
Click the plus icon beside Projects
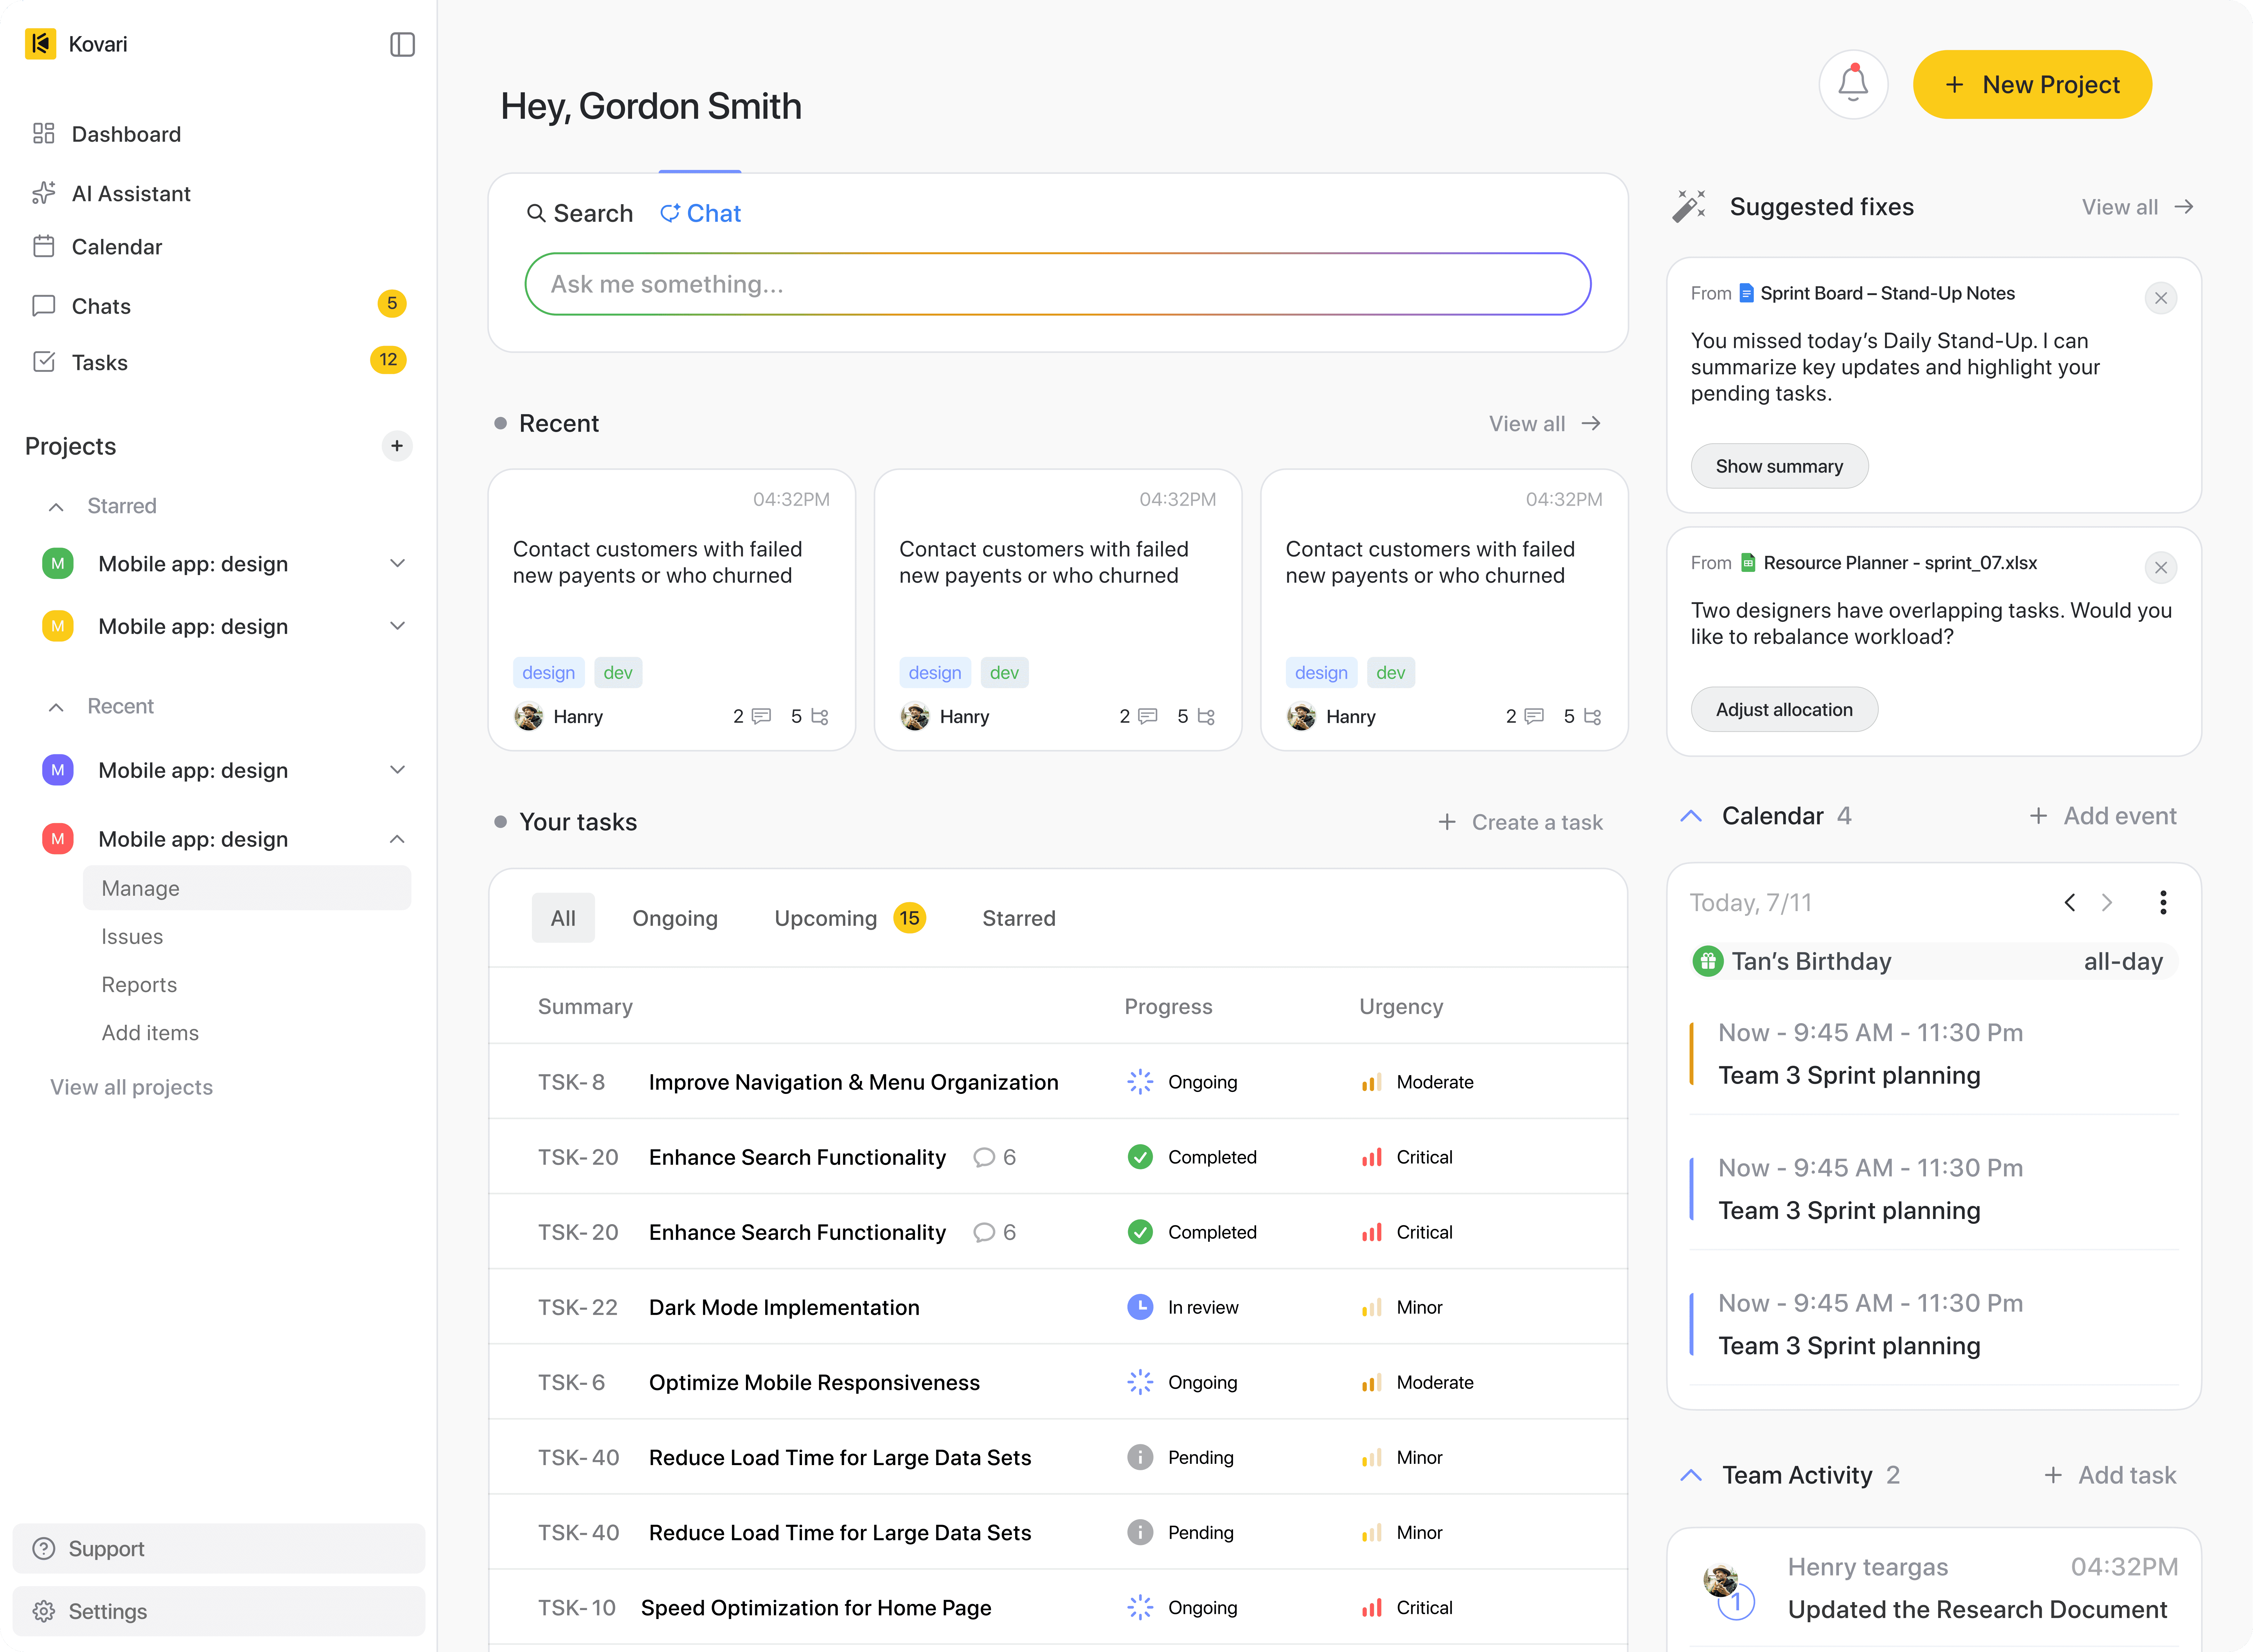pos(397,446)
